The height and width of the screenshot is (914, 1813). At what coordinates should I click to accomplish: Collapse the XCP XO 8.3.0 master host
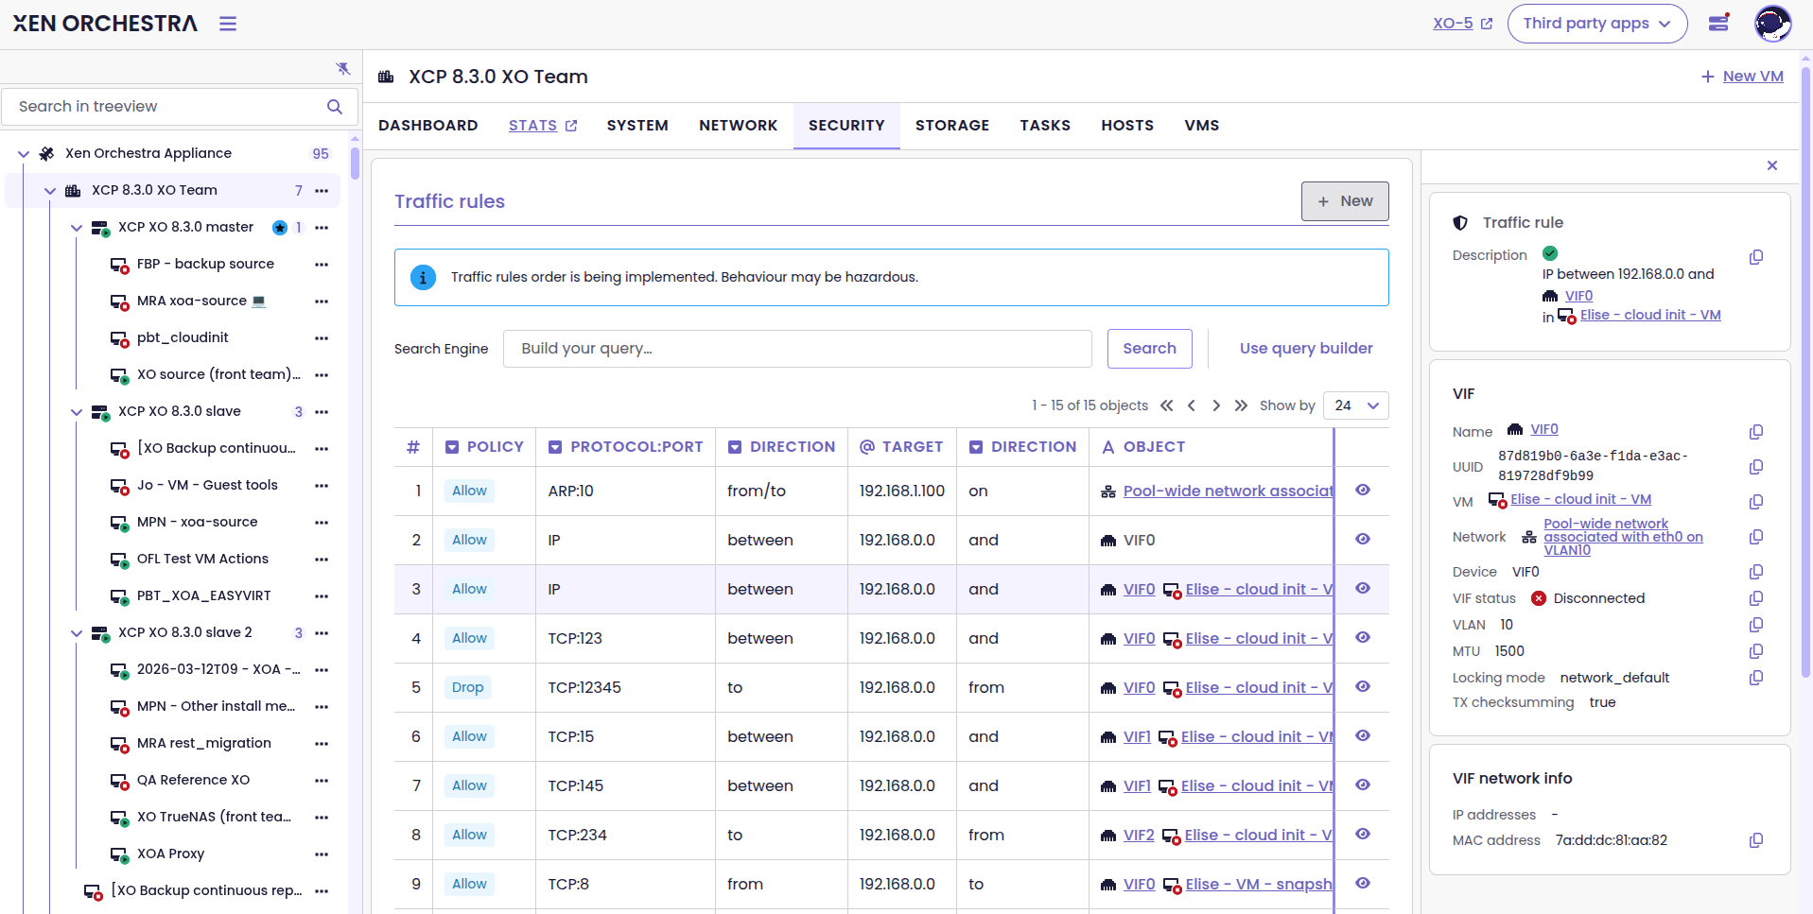click(x=77, y=228)
